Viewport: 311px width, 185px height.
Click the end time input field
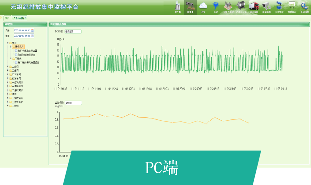(22, 36)
